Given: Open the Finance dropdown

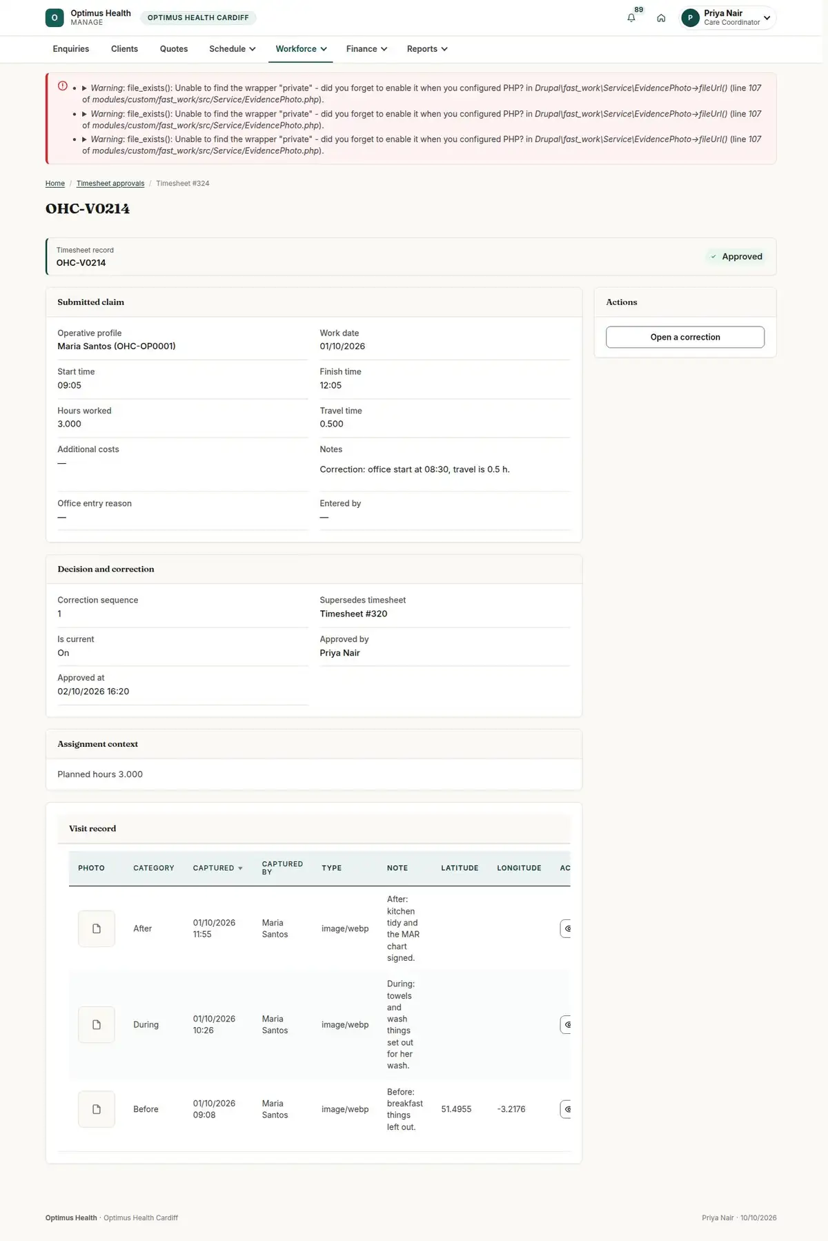Looking at the screenshot, I should (x=366, y=49).
